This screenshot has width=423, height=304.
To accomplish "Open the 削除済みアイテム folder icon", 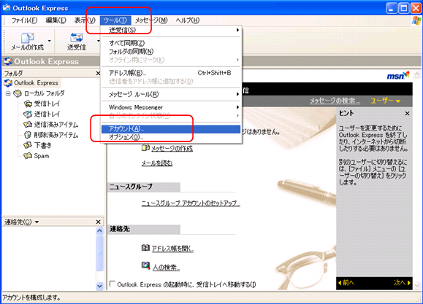I will coord(28,135).
